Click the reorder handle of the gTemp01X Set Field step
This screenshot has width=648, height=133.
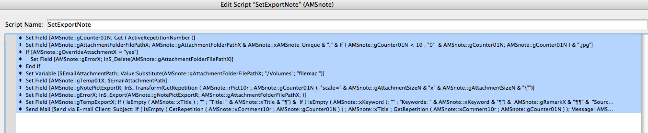point(20,80)
